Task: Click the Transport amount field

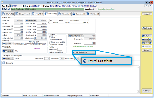Action: [x=18, y=26]
